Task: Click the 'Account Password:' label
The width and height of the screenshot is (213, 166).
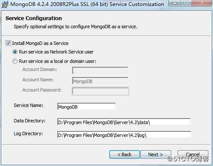Action: point(42,90)
